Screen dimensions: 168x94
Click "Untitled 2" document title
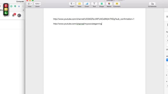[110, 1]
